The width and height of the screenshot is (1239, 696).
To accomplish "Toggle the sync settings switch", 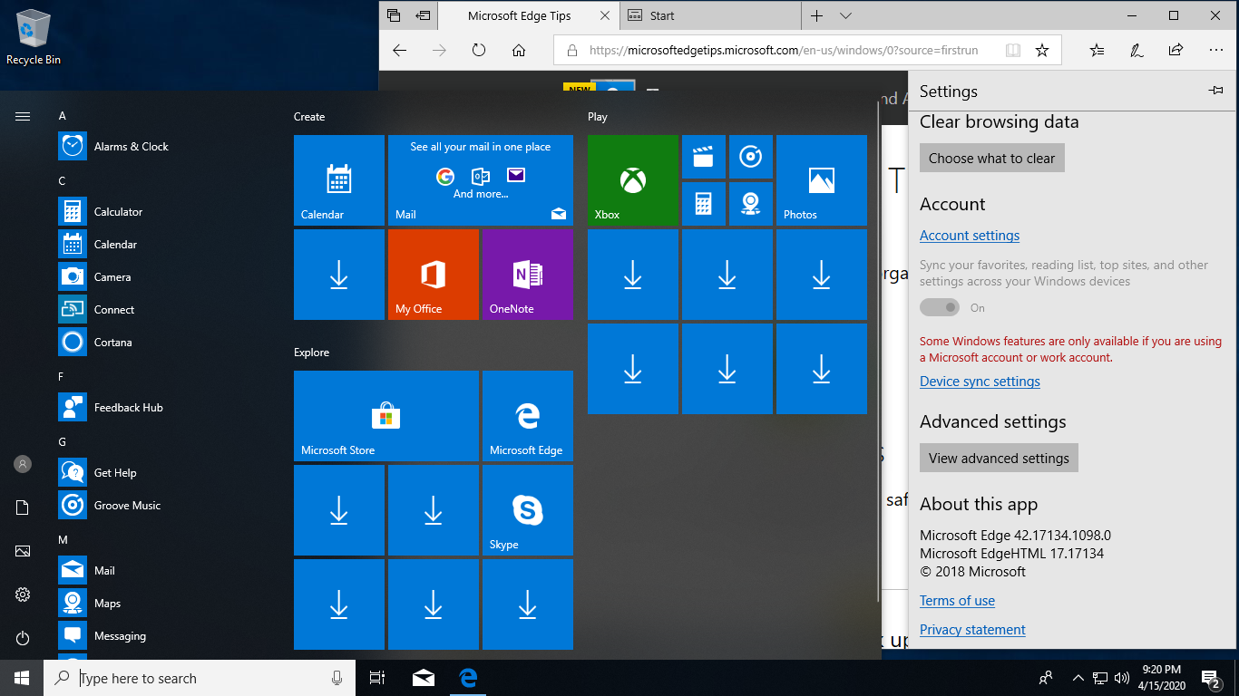I will coord(940,308).
